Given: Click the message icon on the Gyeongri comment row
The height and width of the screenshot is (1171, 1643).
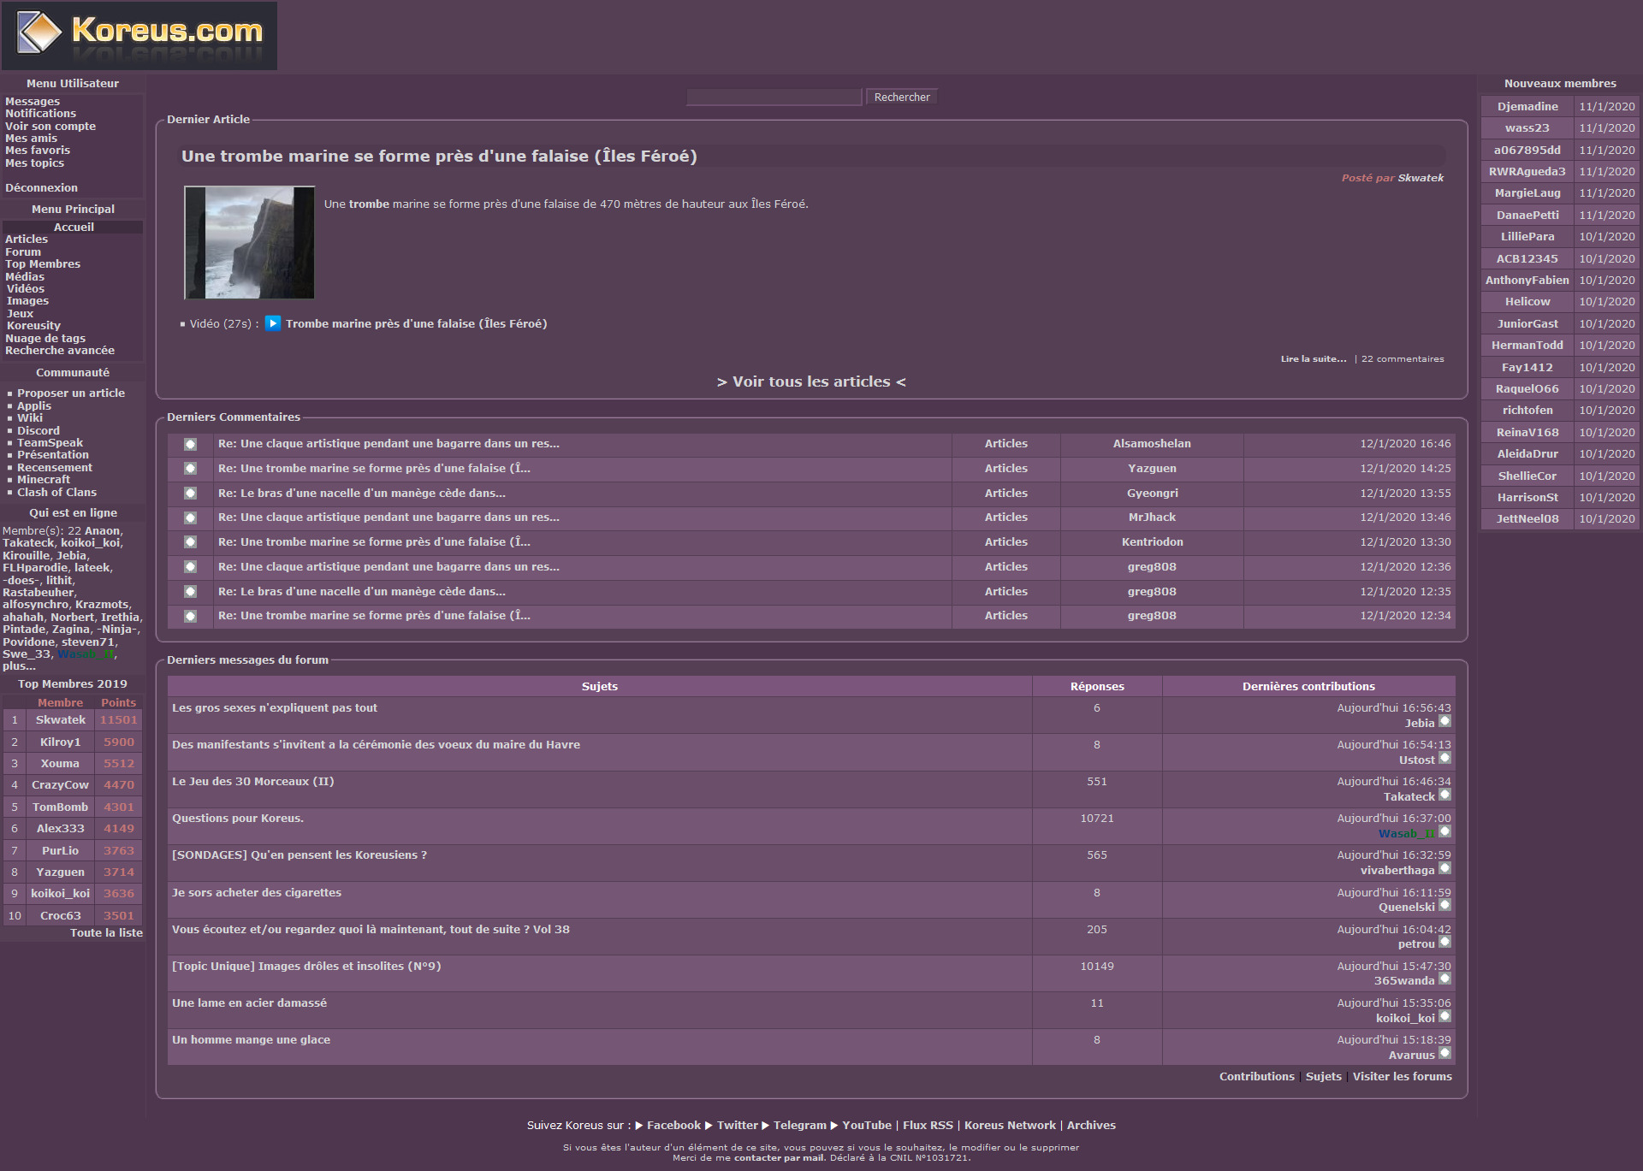Looking at the screenshot, I should (190, 494).
